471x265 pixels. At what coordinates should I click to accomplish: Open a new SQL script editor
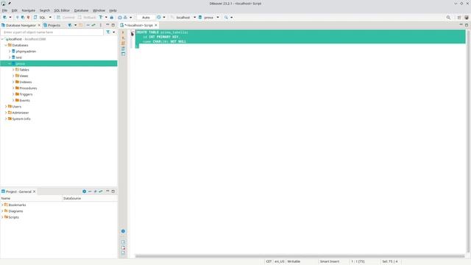[x=40, y=18]
